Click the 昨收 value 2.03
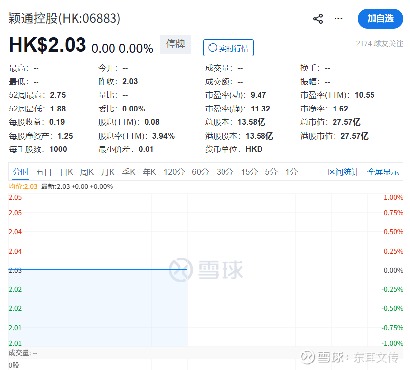This screenshot has height=370, width=410. (130, 81)
